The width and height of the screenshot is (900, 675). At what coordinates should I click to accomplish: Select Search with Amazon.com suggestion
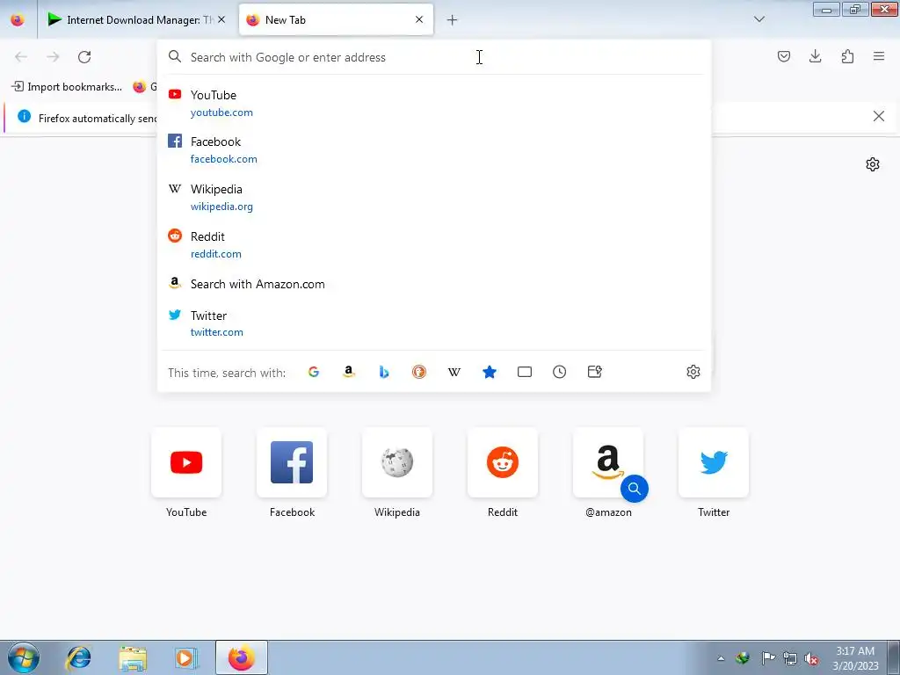tap(433, 284)
